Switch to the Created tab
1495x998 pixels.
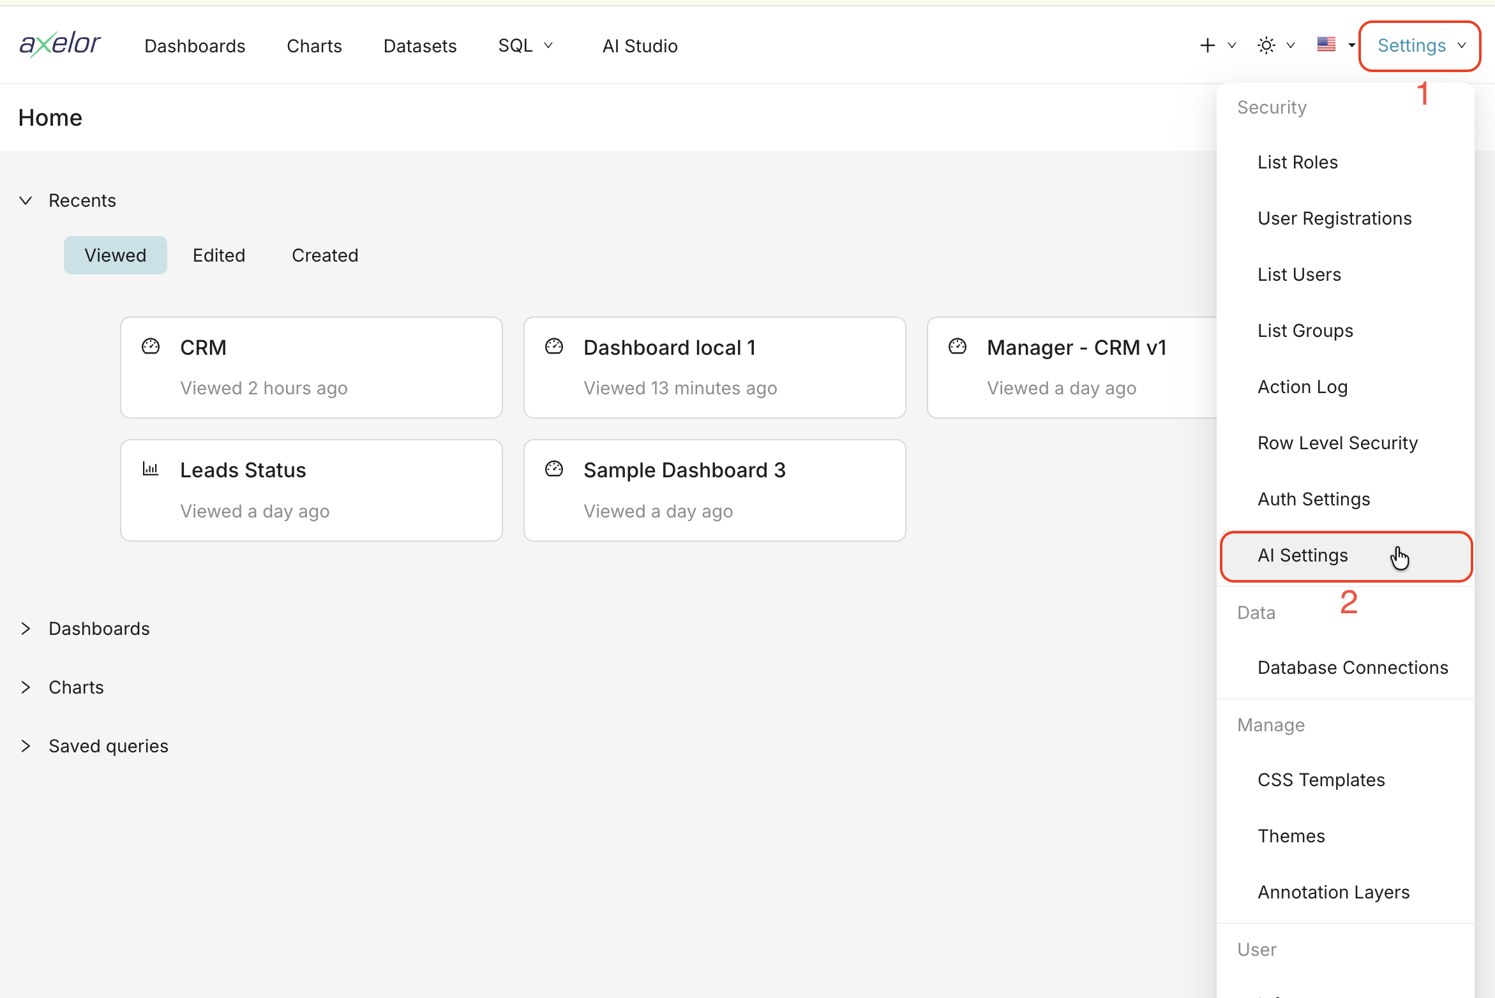click(x=325, y=255)
